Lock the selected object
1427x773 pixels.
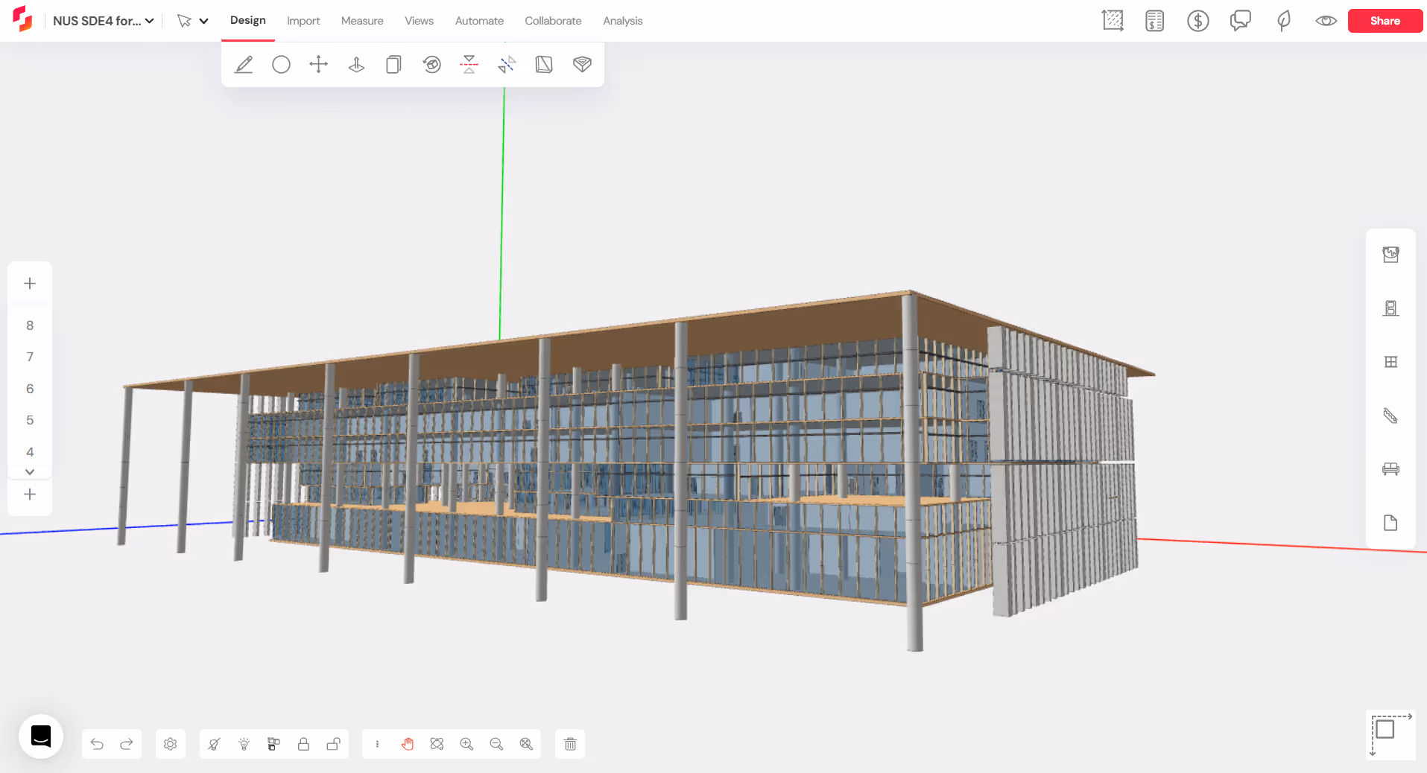tap(303, 744)
